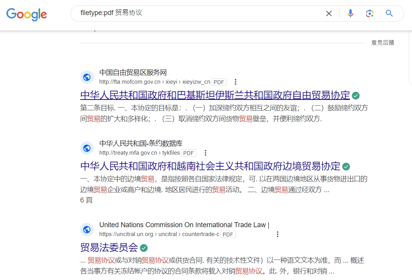Click verified badge beside 巴基斯坦 trade agreement title
The image size is (412, 280).
(356, 96)
